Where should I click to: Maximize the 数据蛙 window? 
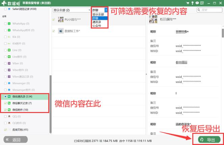[x=215, y=3]
